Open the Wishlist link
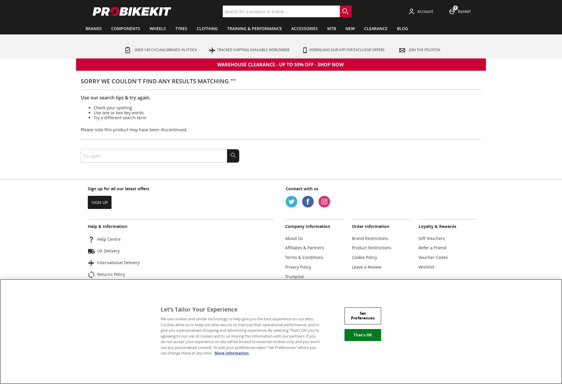This screenshot has width=562, height=384. (x=426, y=267)
